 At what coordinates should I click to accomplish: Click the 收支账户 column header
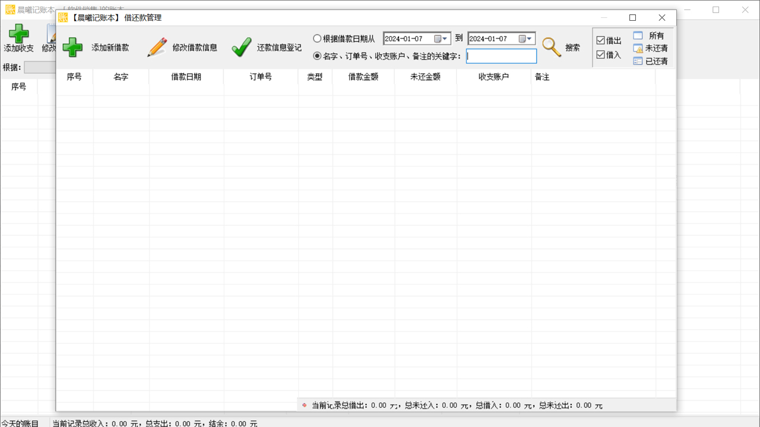click(493, 77)
